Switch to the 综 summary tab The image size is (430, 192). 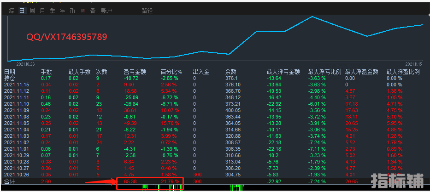(12, 11)
